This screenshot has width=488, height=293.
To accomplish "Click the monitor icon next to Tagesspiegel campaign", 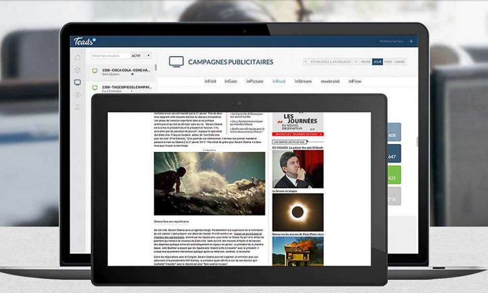I will [95, 88].
